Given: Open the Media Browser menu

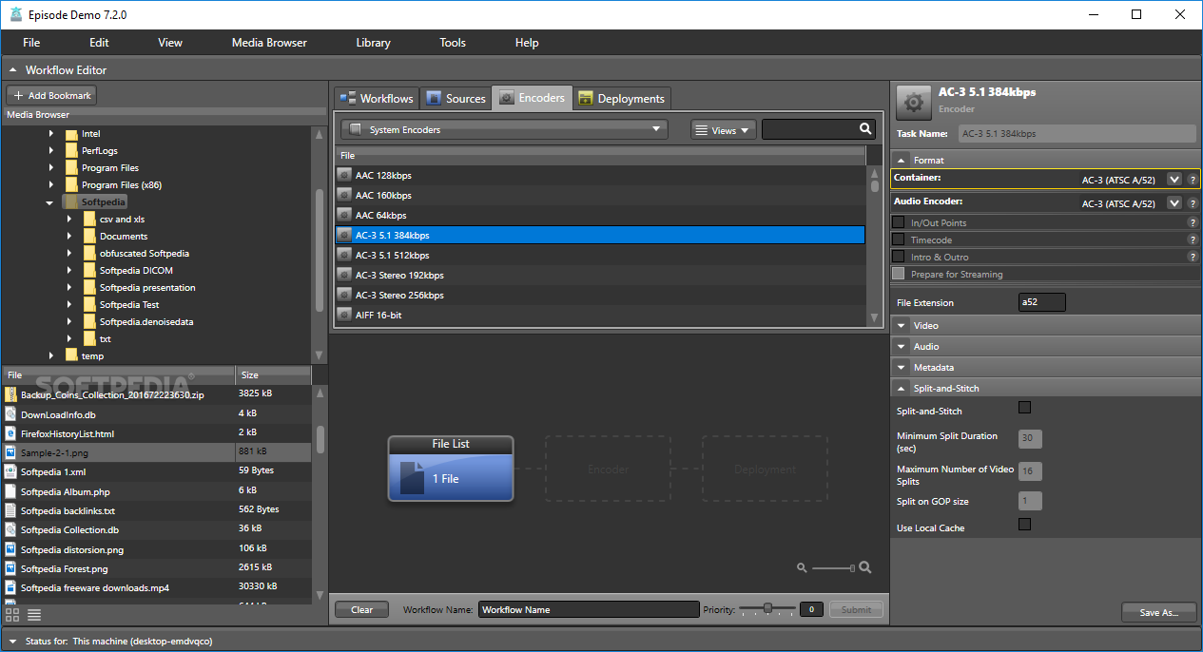Looking at the screenshot, I should (269, 43).
